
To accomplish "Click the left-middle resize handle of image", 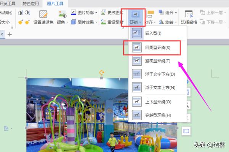I will 26,128.
